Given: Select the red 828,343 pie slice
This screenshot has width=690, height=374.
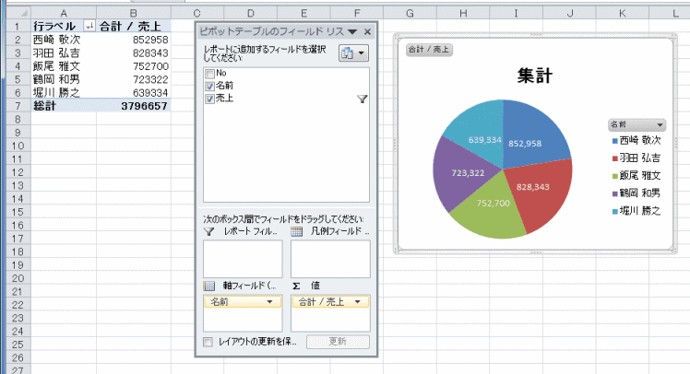Looking at the screenshot, I should (x=539, y=193).
